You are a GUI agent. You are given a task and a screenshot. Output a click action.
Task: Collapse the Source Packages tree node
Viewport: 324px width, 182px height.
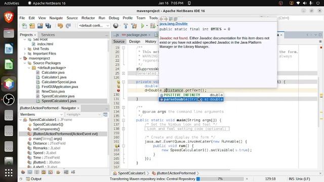pos(25,63)
